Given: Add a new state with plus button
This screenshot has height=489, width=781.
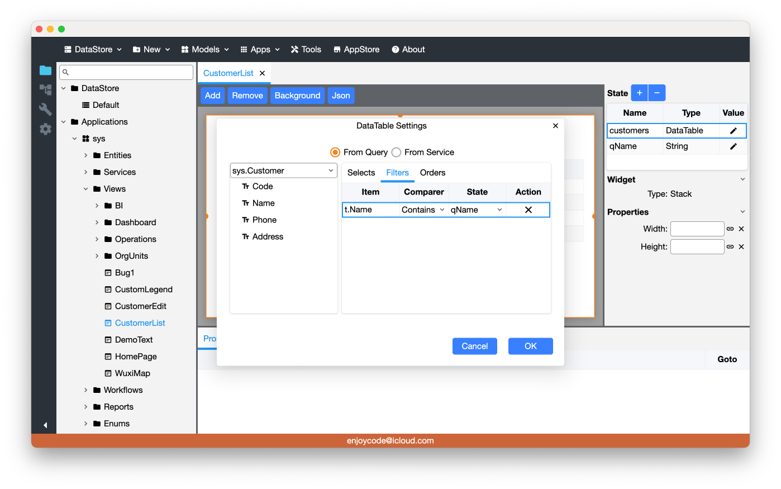Looking at the screenshot, I should (639, 93).
